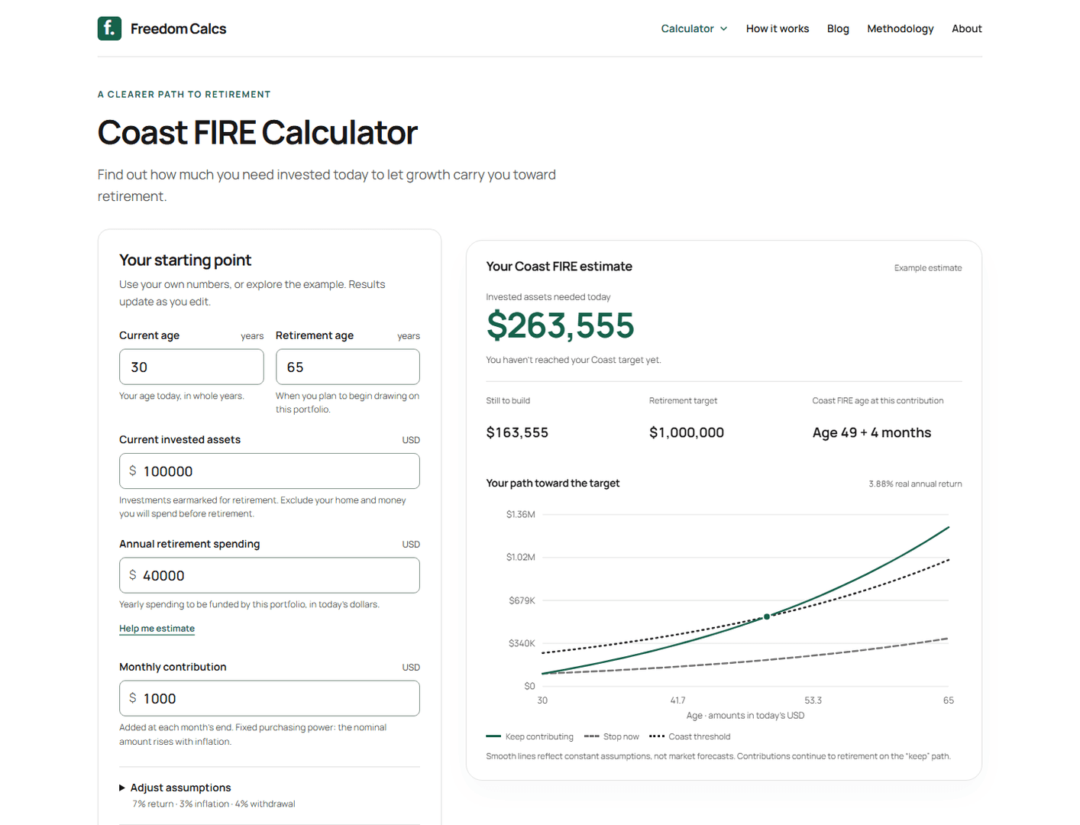Screen dimensions: 1080x825
Task: Edit the Annual retirement spending field
Action: 270,575
